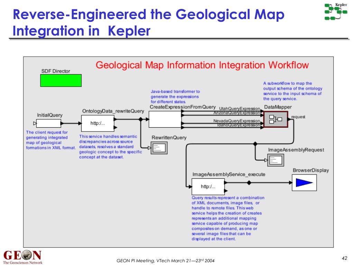Viewport: 354px width, 265px height.
Task: Click the 'RewrittenQuery' name label
Action: pyautogui.click(x=169, y=138)
